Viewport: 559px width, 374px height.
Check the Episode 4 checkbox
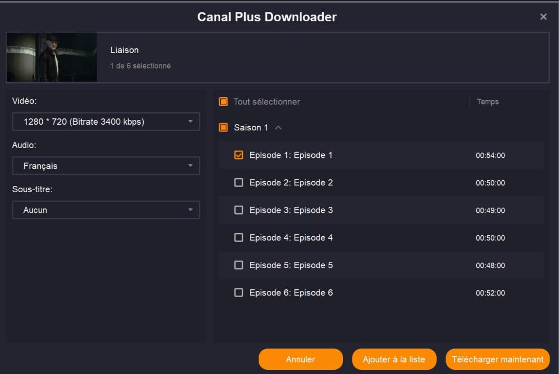click(239, 237)
